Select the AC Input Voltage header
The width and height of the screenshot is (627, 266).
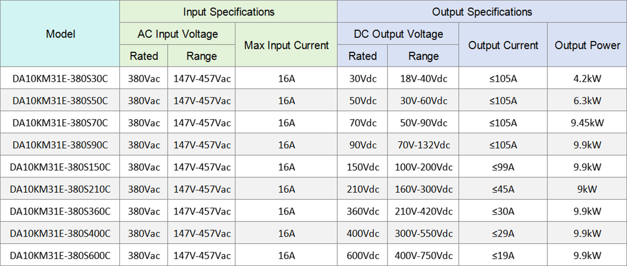(177, 34)
